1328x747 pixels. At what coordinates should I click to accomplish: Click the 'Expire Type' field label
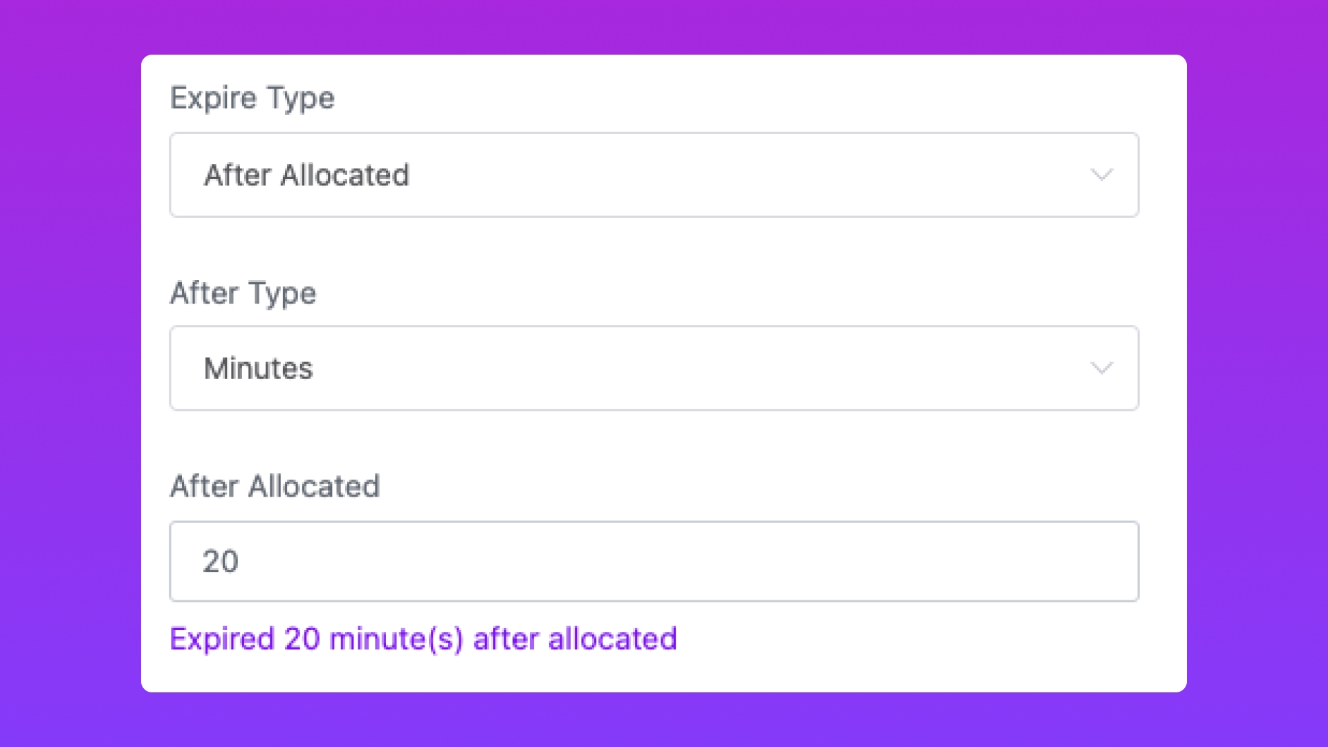pos(252,98)
